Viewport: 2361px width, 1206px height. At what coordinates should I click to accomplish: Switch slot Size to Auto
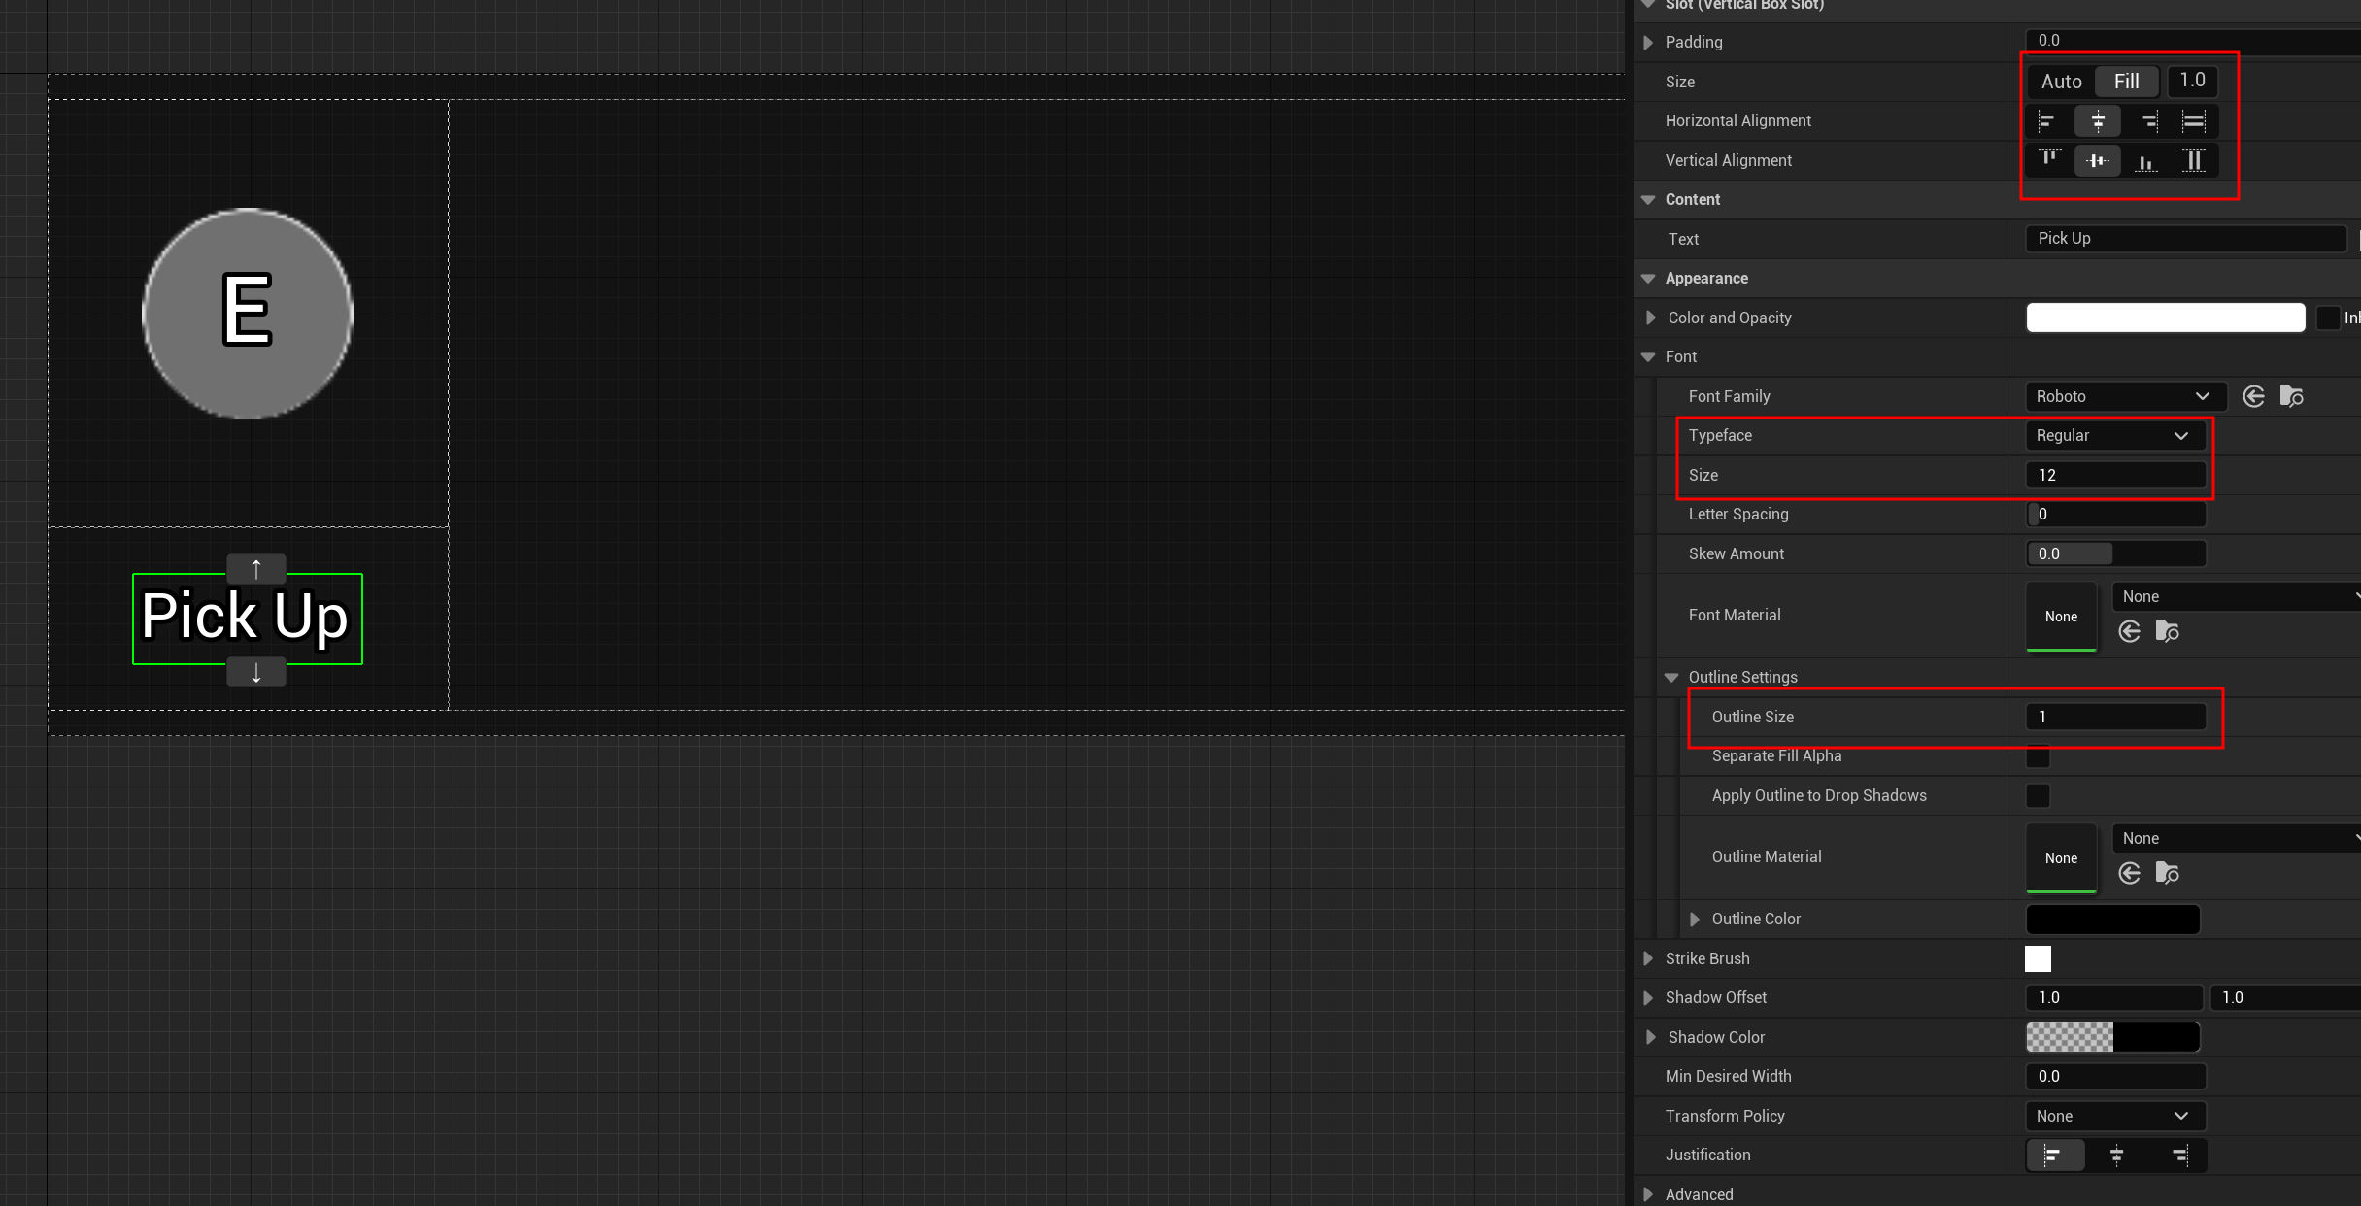tap(2061, 82)
